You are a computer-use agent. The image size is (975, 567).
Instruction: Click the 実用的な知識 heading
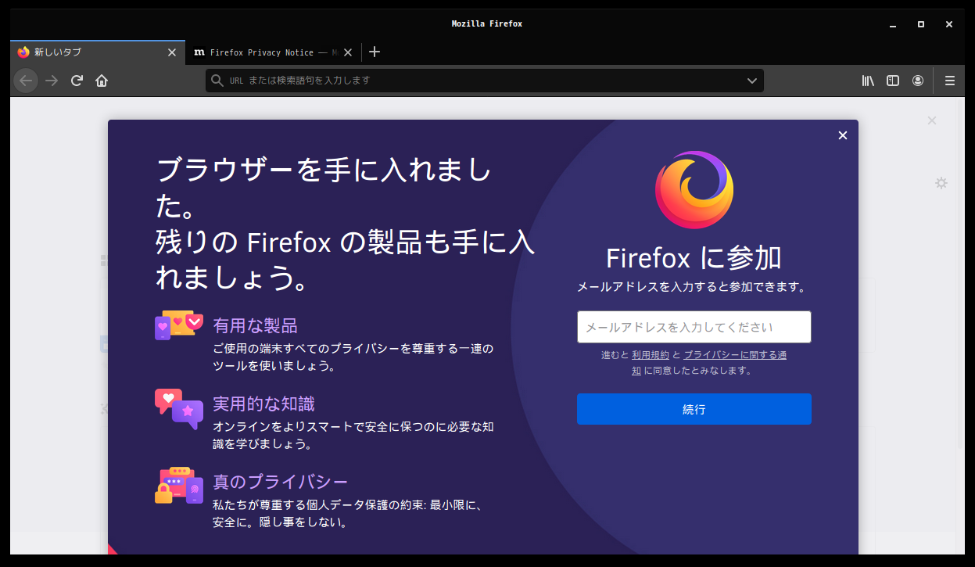click(x=263, y=404)
